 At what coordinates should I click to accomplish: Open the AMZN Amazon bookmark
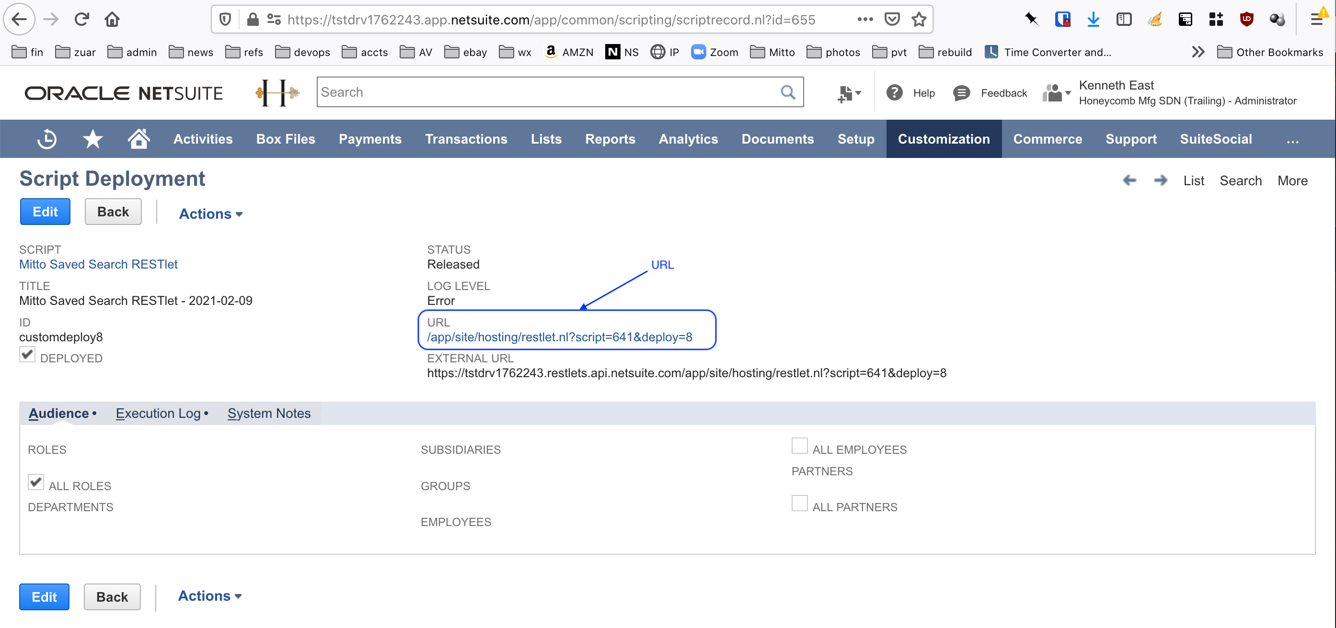[569, 52]
